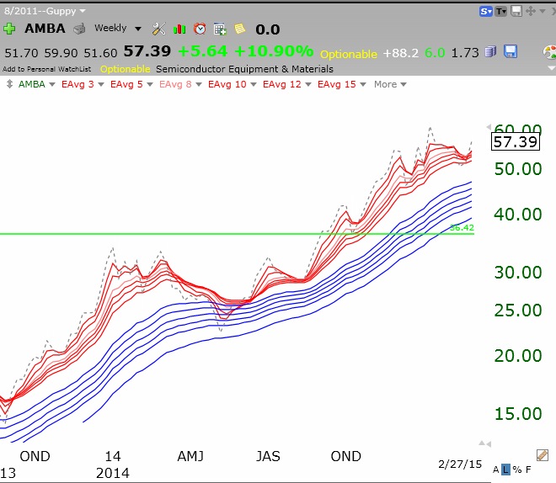
Task: Click the Semiconductor Equipment & Materials industry link
Action: click(x=244, y=69)
